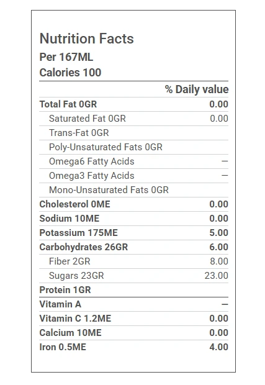Screen dimensions: 265x385
Task: Click the Cholesterol 0ME row
Action: pos(133,204)
